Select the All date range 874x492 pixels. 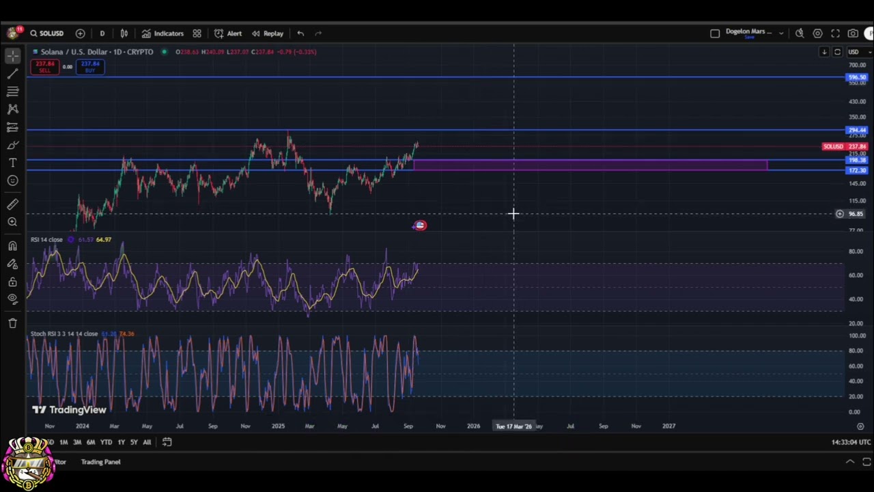[x=147, y=442]
